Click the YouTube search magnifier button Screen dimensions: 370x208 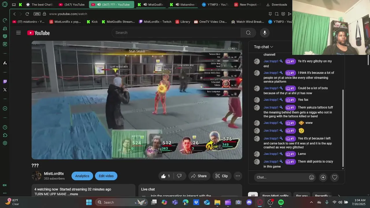click(x=248, y=33)
